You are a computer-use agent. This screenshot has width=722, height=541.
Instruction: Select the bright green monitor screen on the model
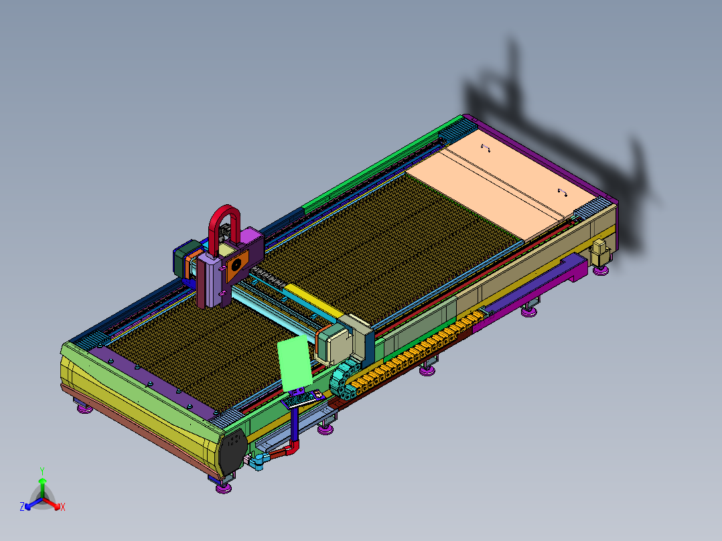[x=295, y=364]
